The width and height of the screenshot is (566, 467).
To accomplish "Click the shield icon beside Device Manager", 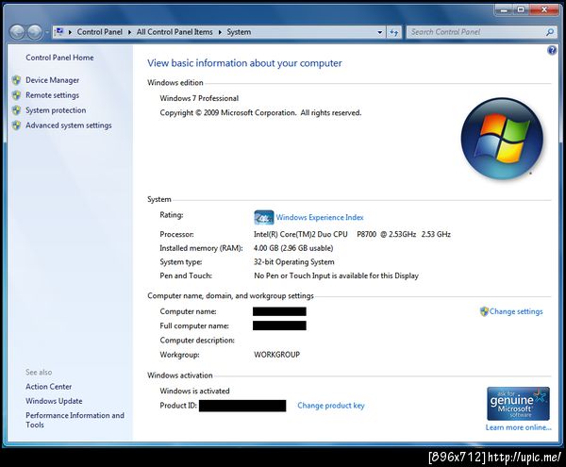I will (x=16, y=80).
